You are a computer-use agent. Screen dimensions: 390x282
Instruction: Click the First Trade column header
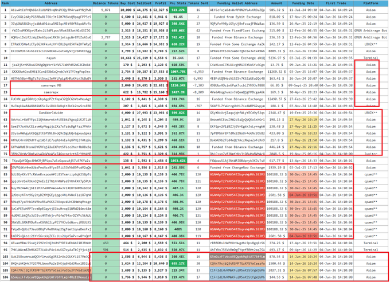pos(336,3)
